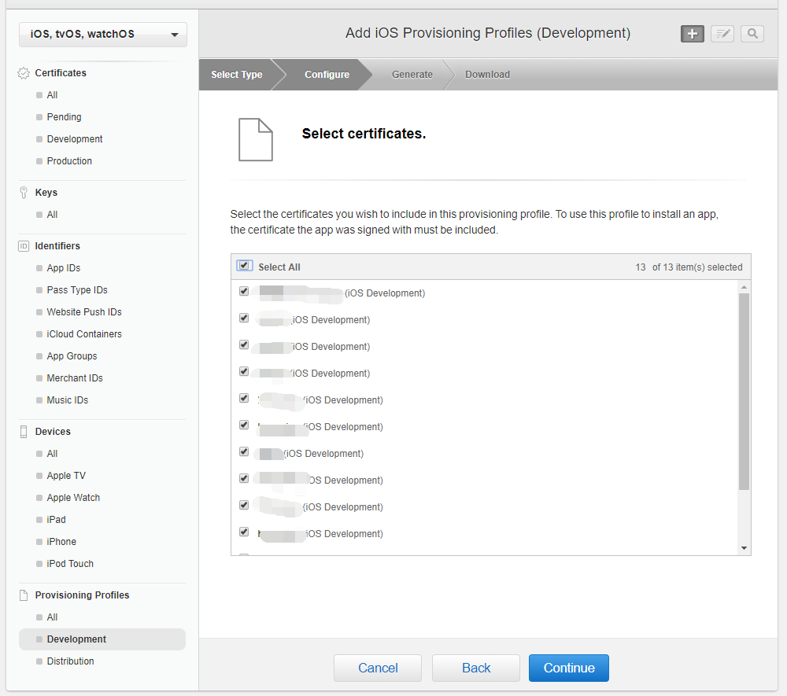Open Distribution provisioning profiles
The image size is (787, 696).
pyautogui.click(x=70, y=661)
